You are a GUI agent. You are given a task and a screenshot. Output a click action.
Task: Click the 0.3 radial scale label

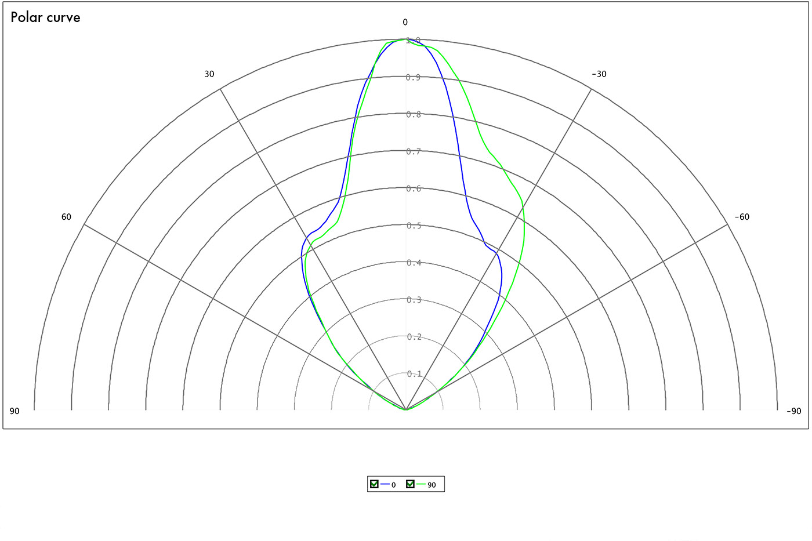click(x=414, y=300)
